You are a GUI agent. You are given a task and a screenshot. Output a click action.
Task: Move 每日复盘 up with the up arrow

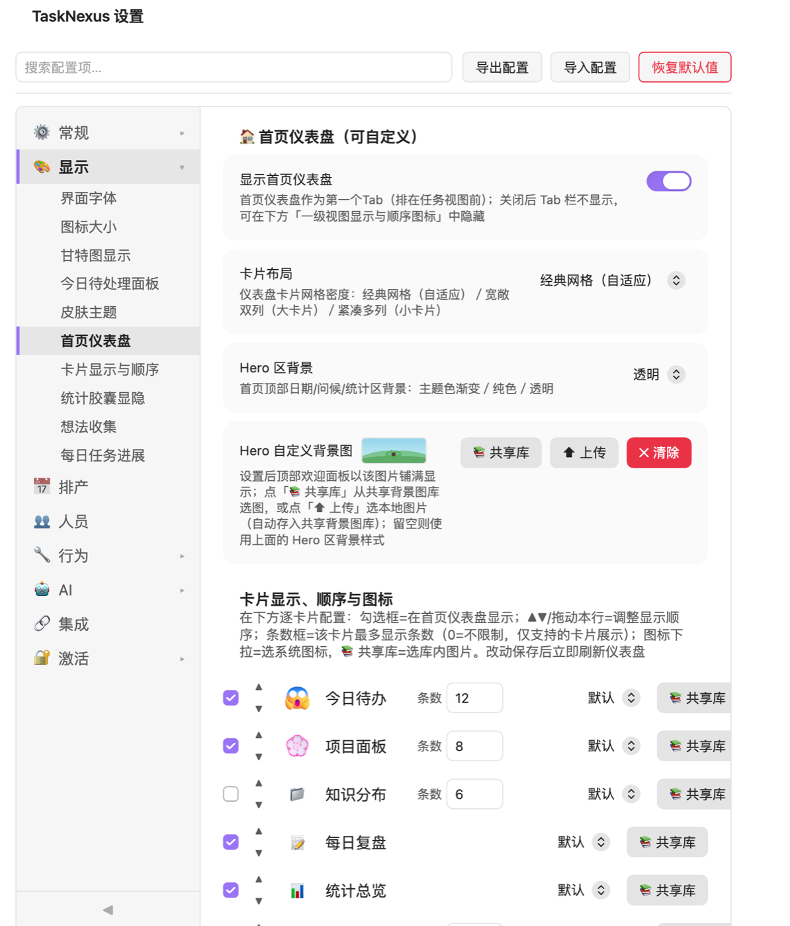(x=259, y=831)
